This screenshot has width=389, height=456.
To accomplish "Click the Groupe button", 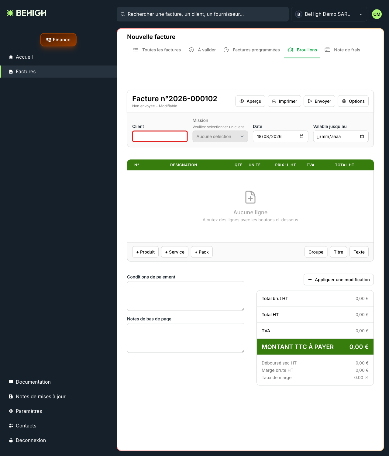I will [316, 252].
